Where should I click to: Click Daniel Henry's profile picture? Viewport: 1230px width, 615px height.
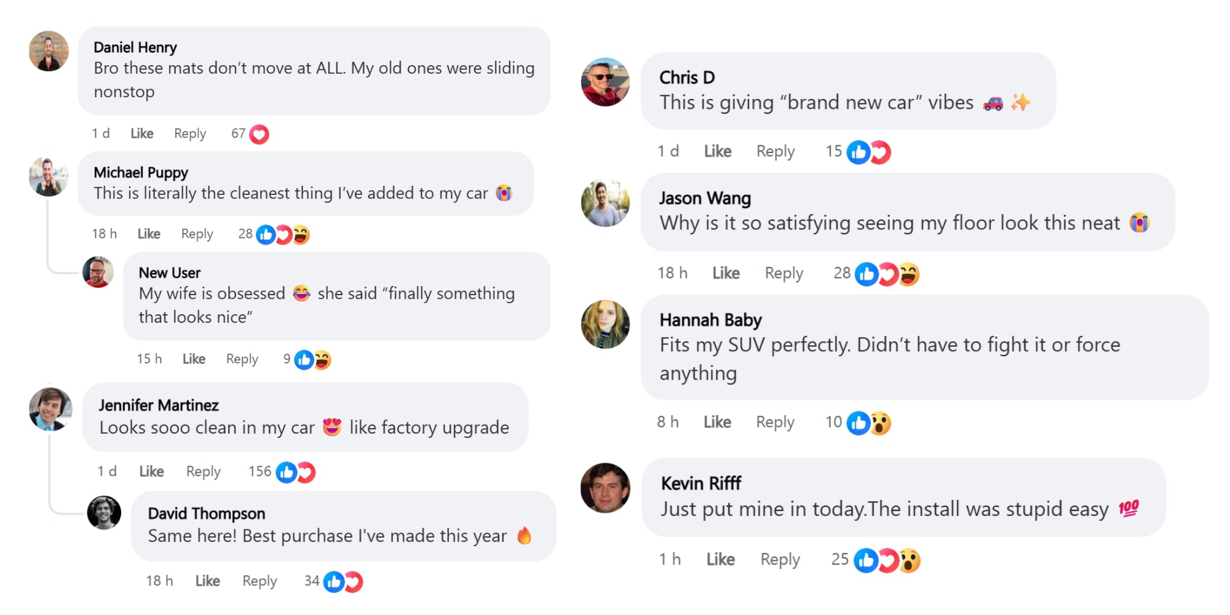click(49, 51)
